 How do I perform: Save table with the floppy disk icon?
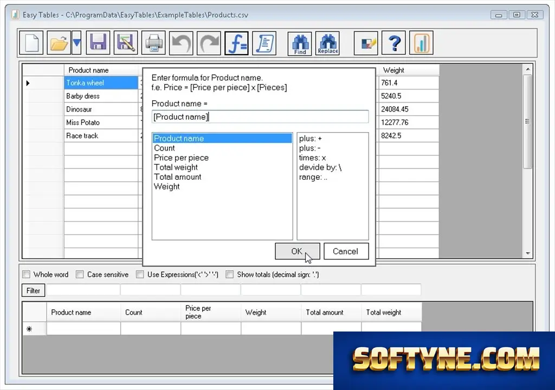(98, 43)
